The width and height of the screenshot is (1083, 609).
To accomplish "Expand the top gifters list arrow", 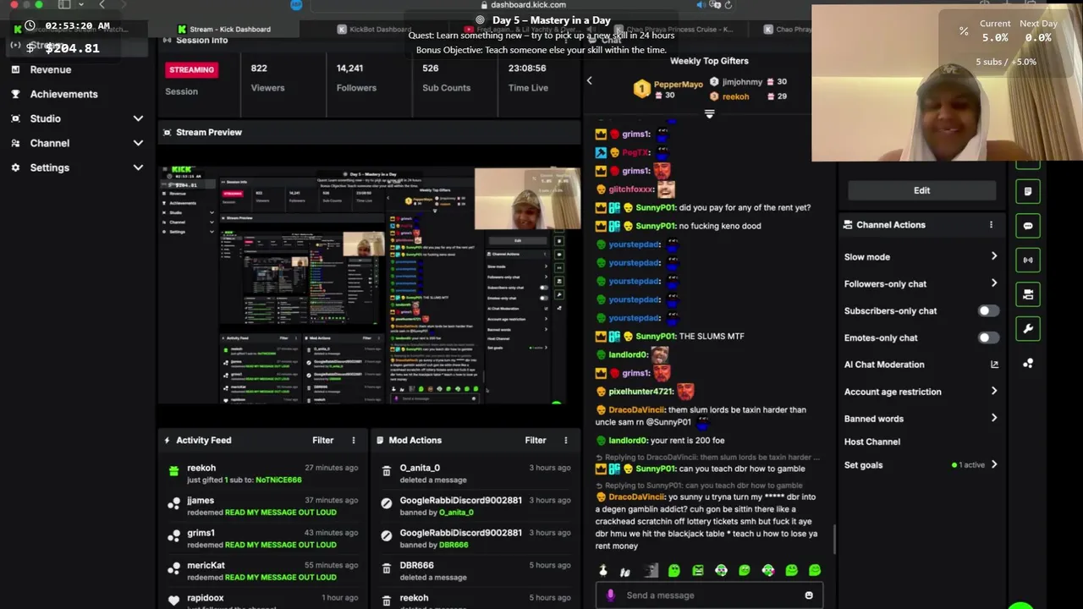I will [x=709, y=113].
